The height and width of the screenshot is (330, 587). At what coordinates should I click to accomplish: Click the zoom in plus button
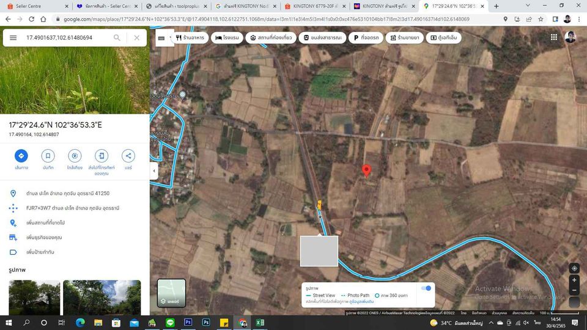point(574,280)
